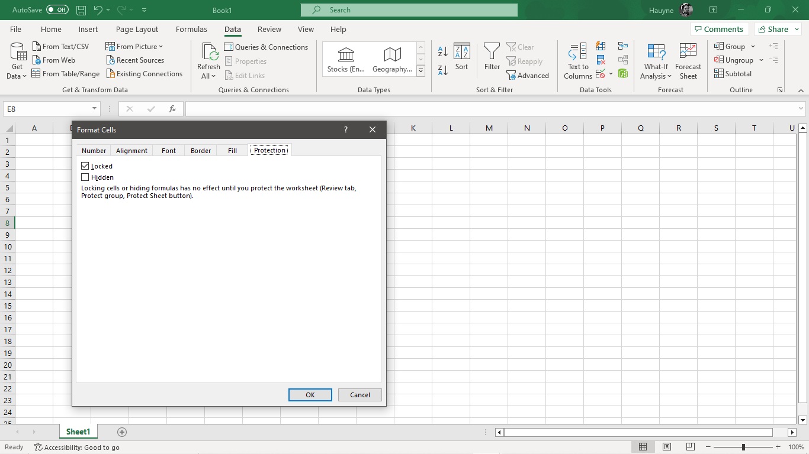Check the Hidden checkbox
The height and width of the screenshot is (454, 809).
pos(85,177)
